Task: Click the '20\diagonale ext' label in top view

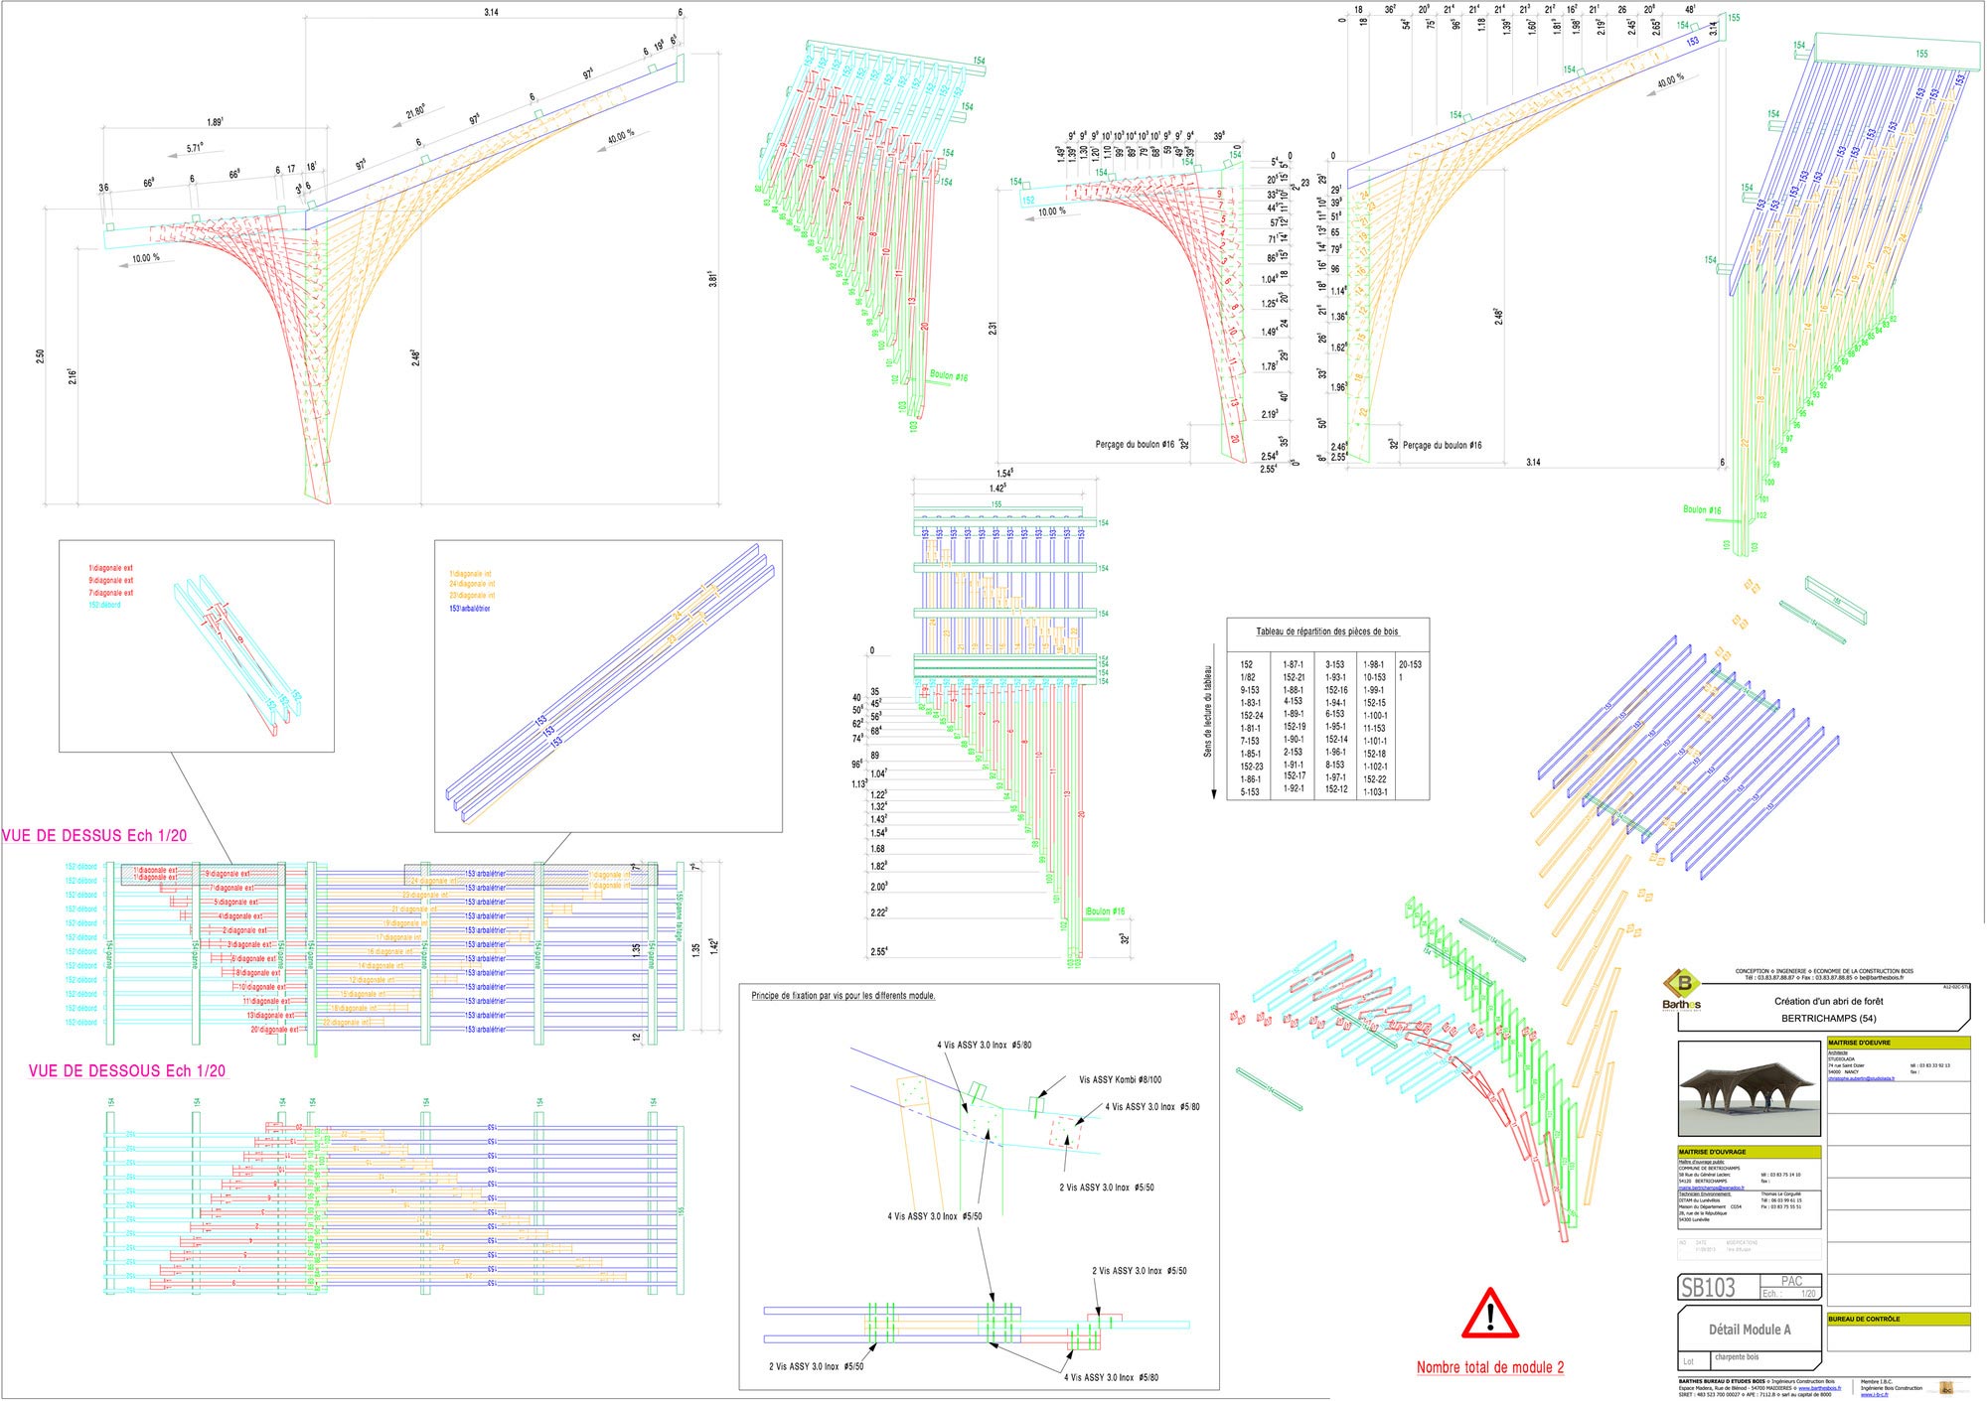Action: tap(274, 1030)
